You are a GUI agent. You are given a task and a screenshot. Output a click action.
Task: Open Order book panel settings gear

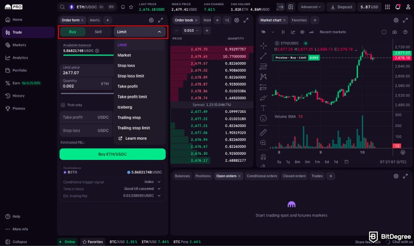click(x=237, y=20)
